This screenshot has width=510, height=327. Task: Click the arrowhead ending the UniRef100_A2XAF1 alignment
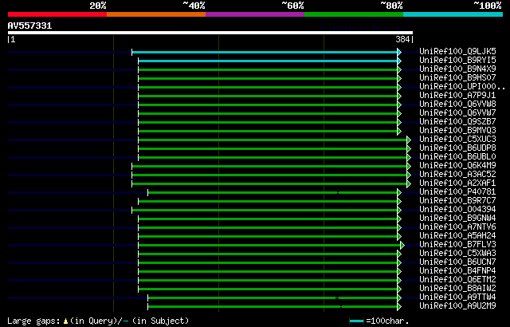coord(409,183)
